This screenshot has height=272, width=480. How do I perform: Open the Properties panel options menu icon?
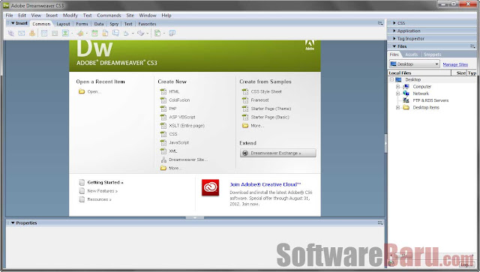pyautogui.click(x=380, y=223)
